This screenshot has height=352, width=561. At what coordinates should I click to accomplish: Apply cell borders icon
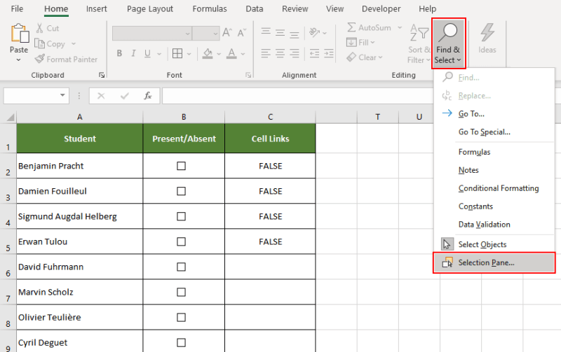pos(177,54)
